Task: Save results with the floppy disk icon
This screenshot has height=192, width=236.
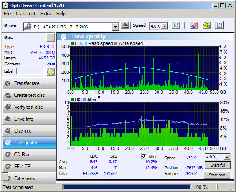Action: click(x=219, y=25)
